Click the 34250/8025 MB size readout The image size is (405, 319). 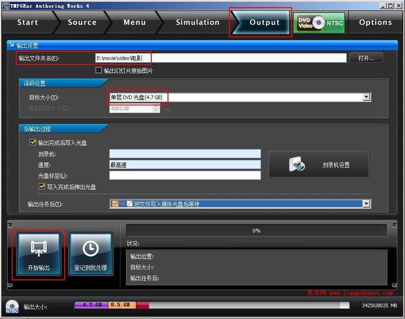(379, 305)
